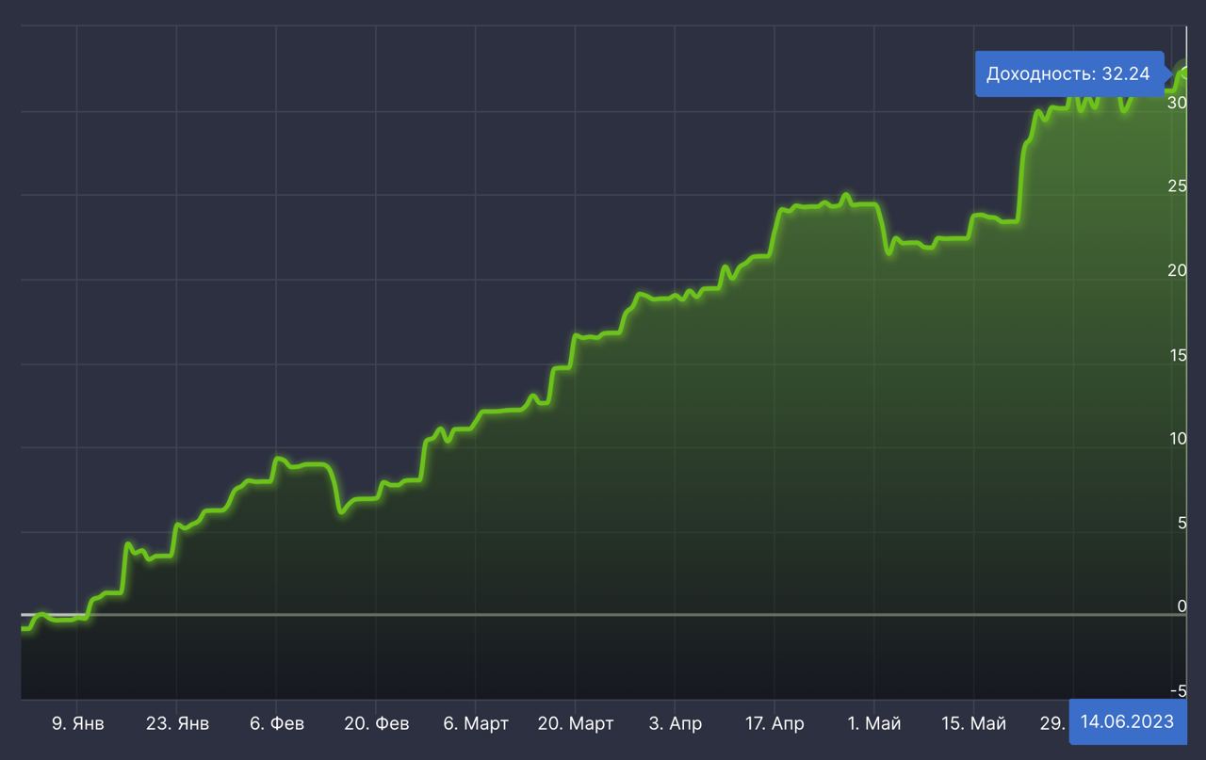Select the 20 y-axis value label
Image resolution: width=1206 pixels, height=760 pixels.
coord(1177,270)
